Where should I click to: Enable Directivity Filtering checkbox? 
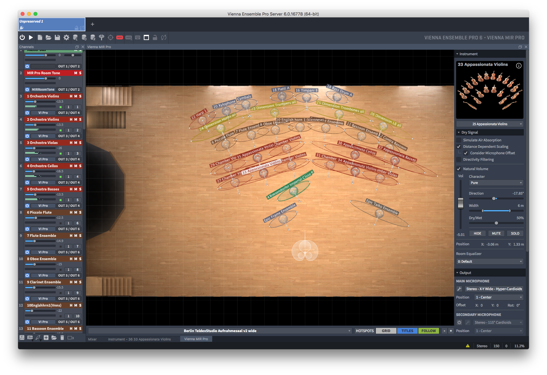point(459,159)
